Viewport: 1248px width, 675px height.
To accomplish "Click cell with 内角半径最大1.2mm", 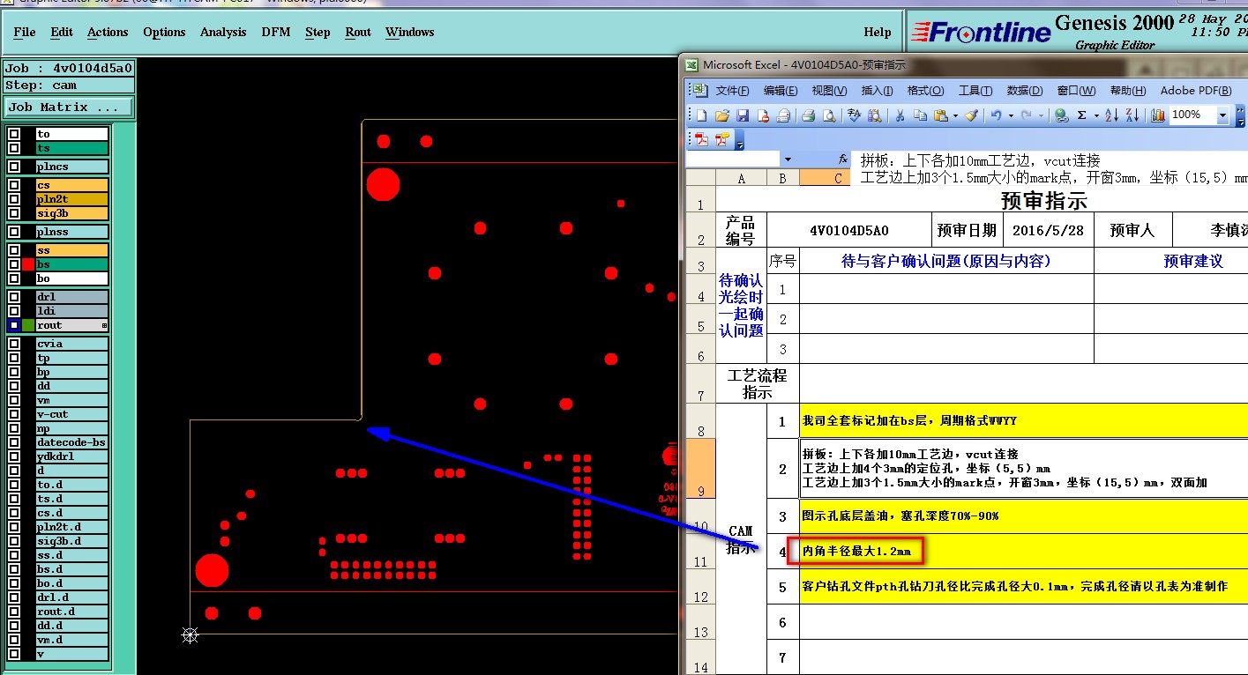I will click(1024, 552).
